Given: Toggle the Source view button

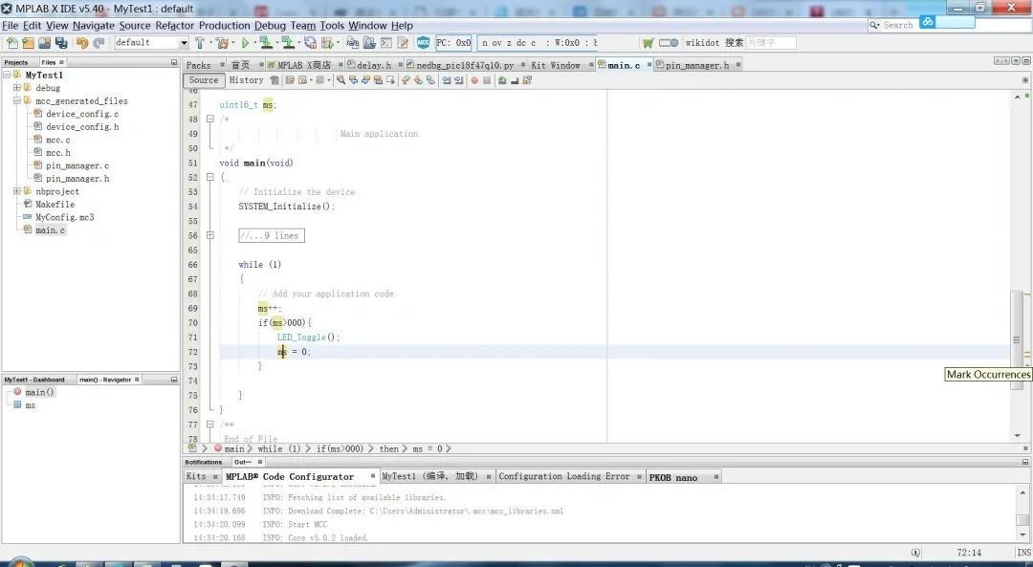Looking at the screenshot, I should point(203,80).
